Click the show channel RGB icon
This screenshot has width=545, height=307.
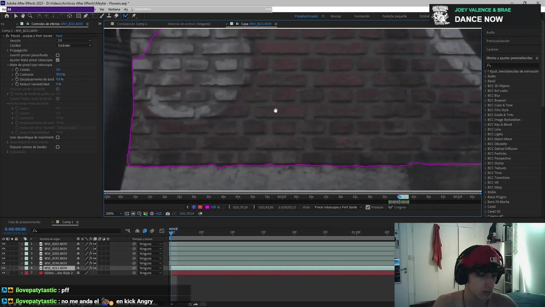[x=145, y=214]
